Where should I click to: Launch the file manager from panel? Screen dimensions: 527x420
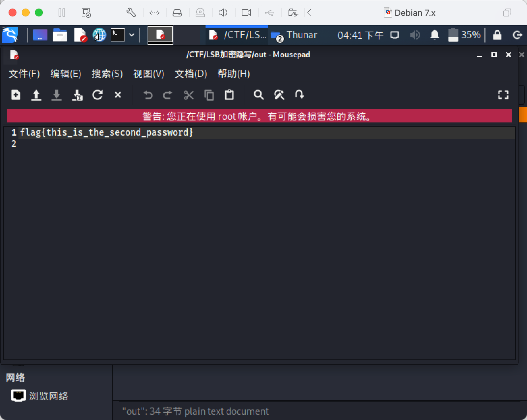click(x=60, y=35)
